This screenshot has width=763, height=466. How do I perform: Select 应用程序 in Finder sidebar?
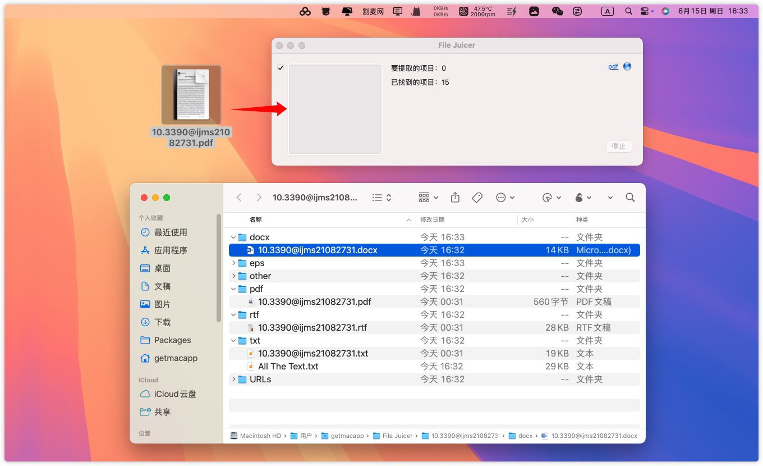coord(171,250)
